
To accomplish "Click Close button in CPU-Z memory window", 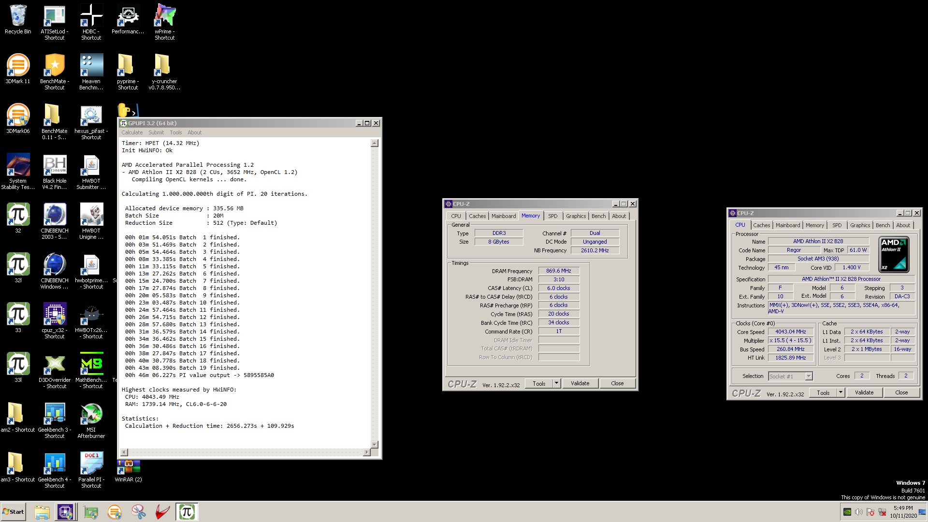I will pyautogui.click(x=617, y=383).
